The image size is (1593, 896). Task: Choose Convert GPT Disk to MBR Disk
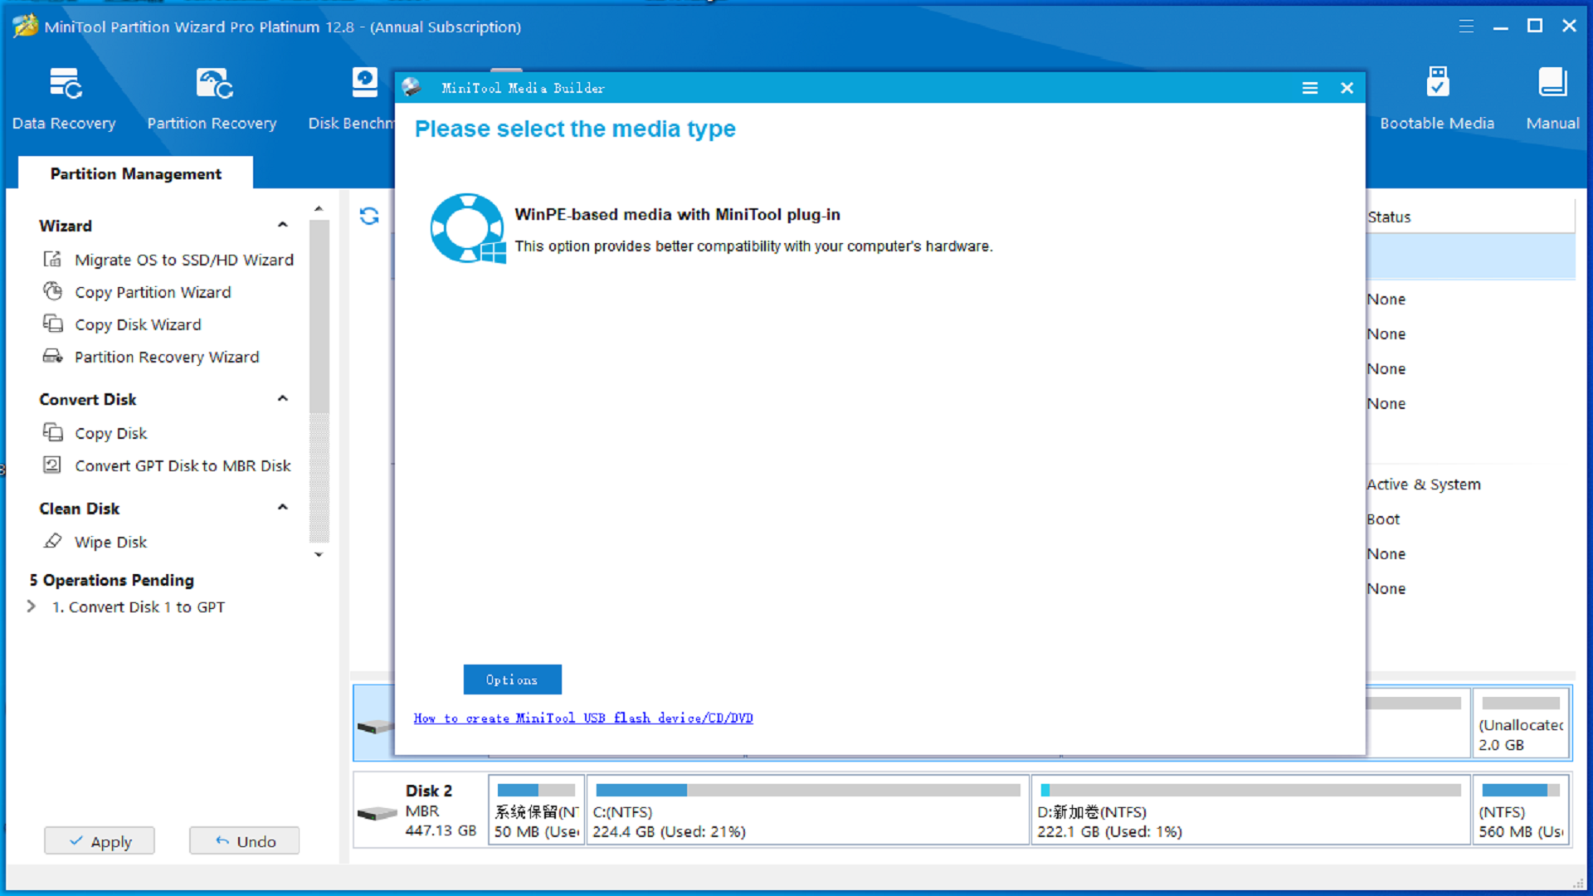[x=183, y=465]
